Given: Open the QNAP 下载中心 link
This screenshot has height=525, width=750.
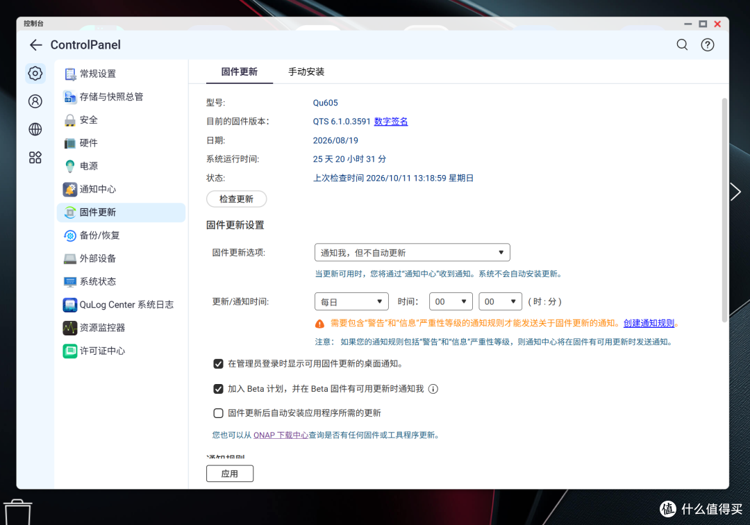Looking at the screenshot, I should (x=281, y=435).
